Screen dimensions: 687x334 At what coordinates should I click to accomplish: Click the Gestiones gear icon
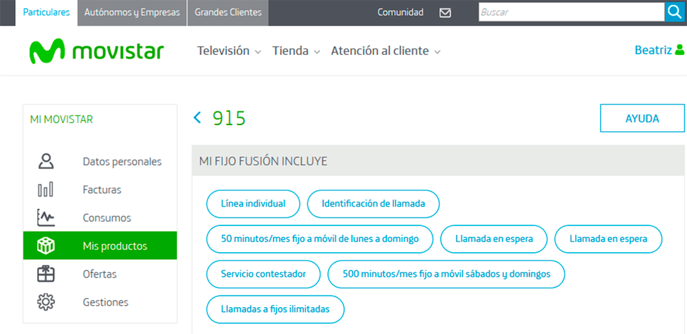coord(46,302)
